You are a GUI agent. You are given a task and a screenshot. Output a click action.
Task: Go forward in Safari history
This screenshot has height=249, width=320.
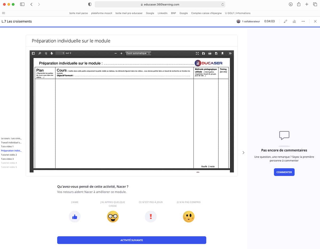pyautogui.click(x=39, y=4)
